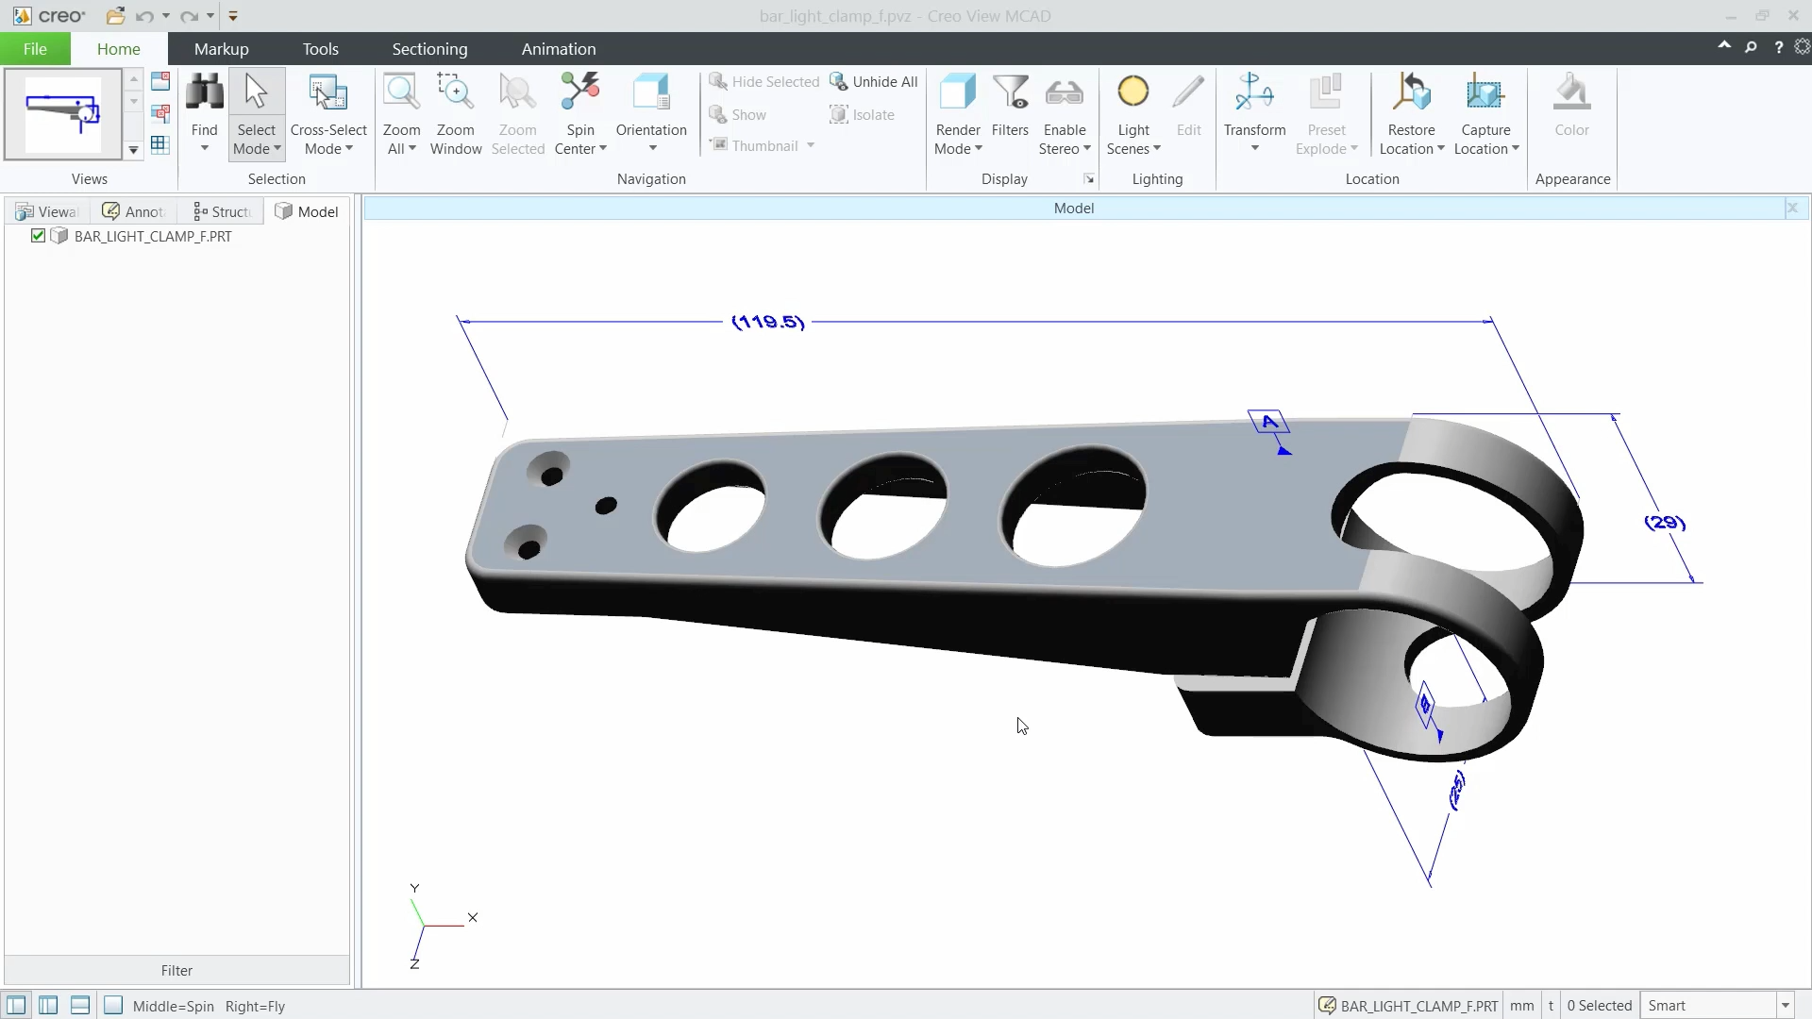Open the Filters funnel tool
1812x1019 pixels.
coord(1010,92)
